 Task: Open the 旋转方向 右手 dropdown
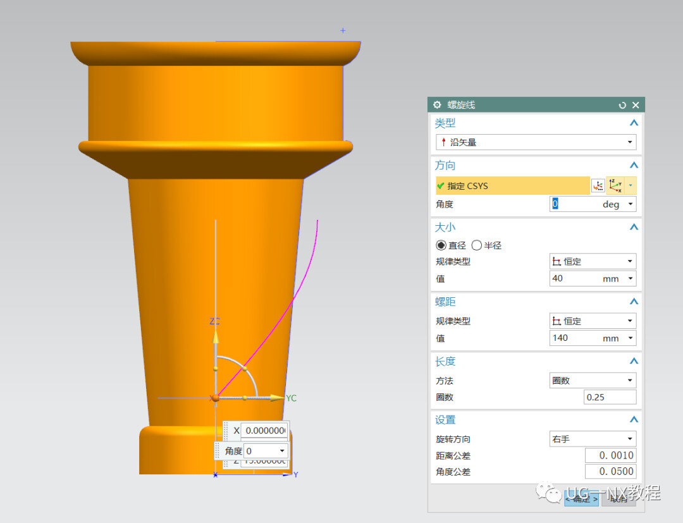point(593,438)
